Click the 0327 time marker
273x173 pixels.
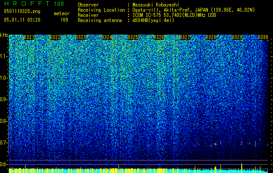pyautogui.click(x=185, y=37)
